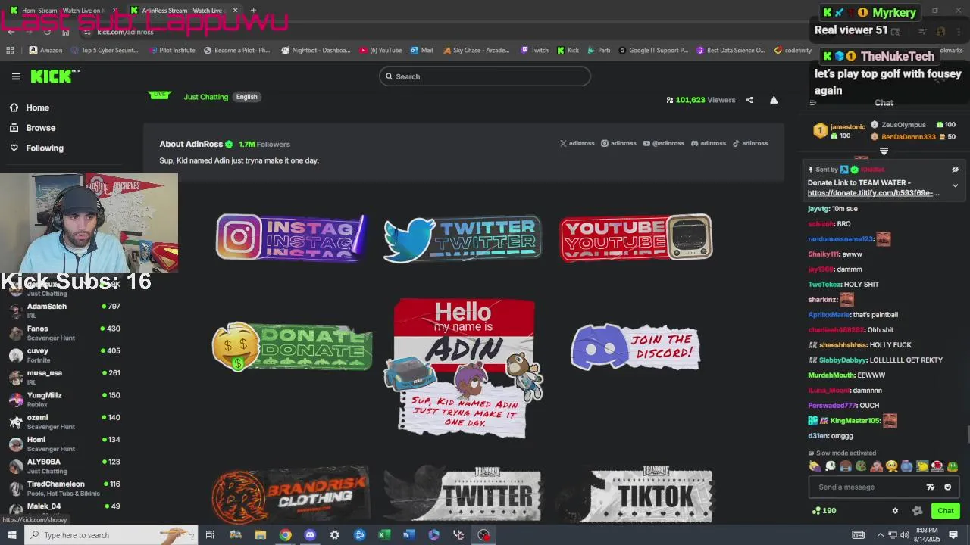This screenshot has width=970, height=545.
Task: Click the Kick search field
Action: 485,76
